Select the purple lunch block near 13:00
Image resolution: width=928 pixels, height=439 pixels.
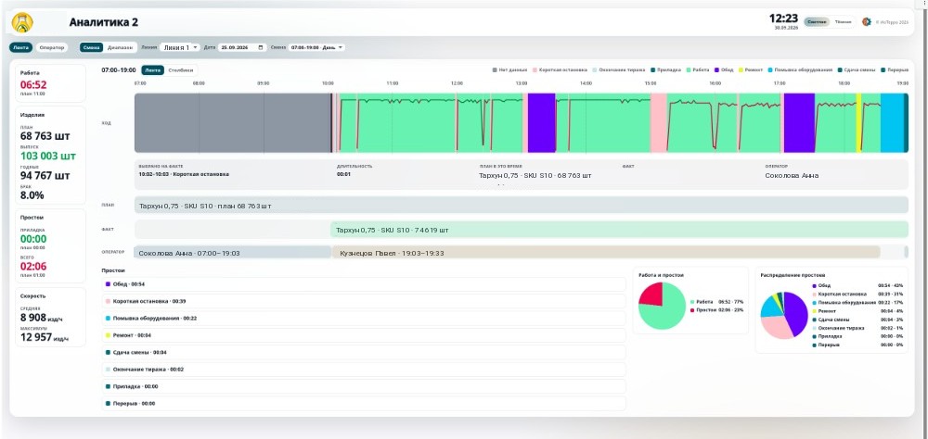click(x=542, y=123)
